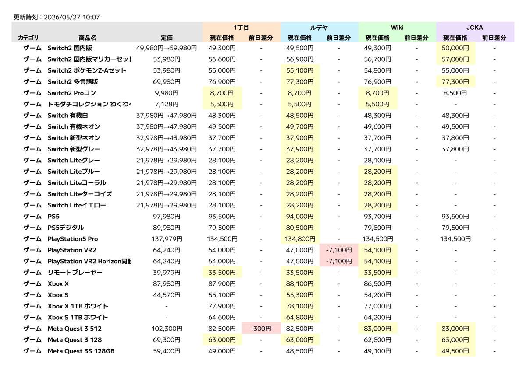526x371 pixels.
Task: Click JCKA 57,000円 price cell
Action: 455,59
